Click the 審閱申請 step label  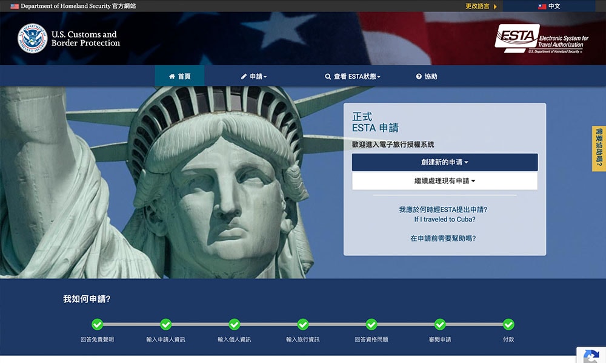click(440, 339)
